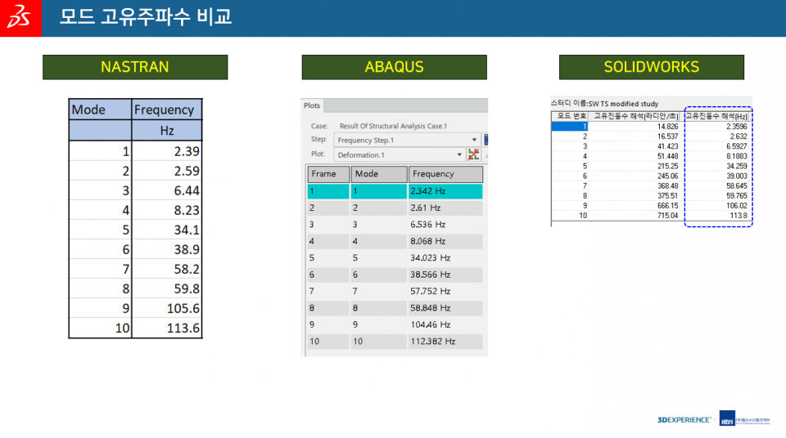The width and height of the screenshot is (786, 438).
Task: Click NASTRAN frequency value 105.6
Action: [183, 308]
